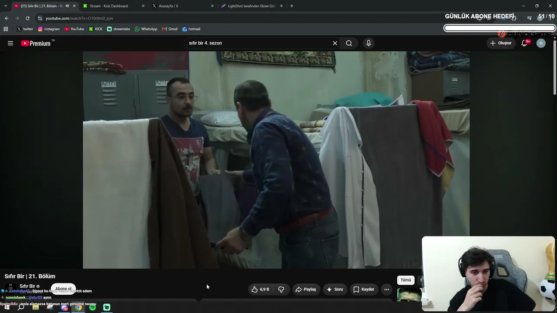The width and height of the screenshot is (557, 313).
Task: Dislike the video with thumbs down
Action: click(281, 289)
